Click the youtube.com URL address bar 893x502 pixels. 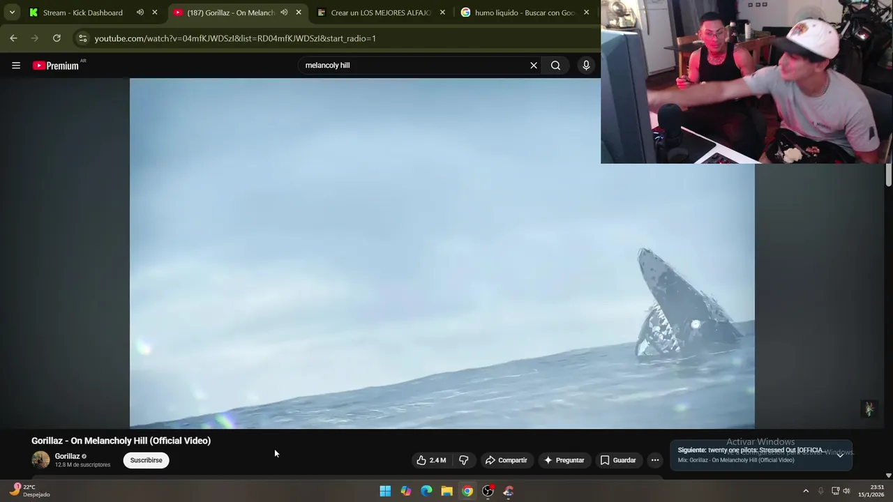[235, 38]
